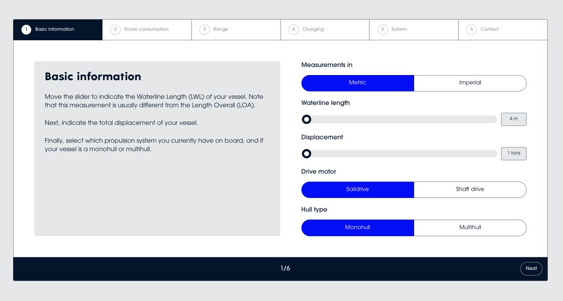Click the Waterline length label
The image size is (563, 301).
click(326, 103)
